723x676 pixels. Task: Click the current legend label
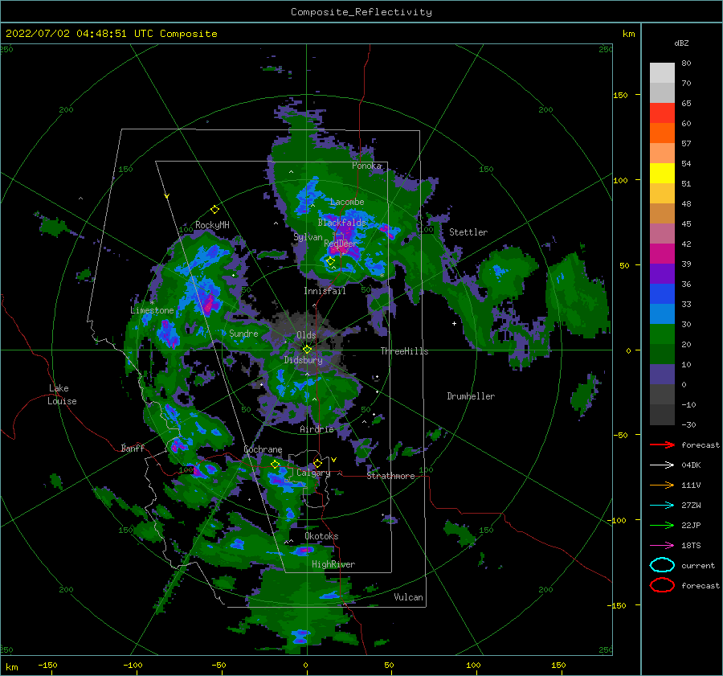tap(698, 565)
